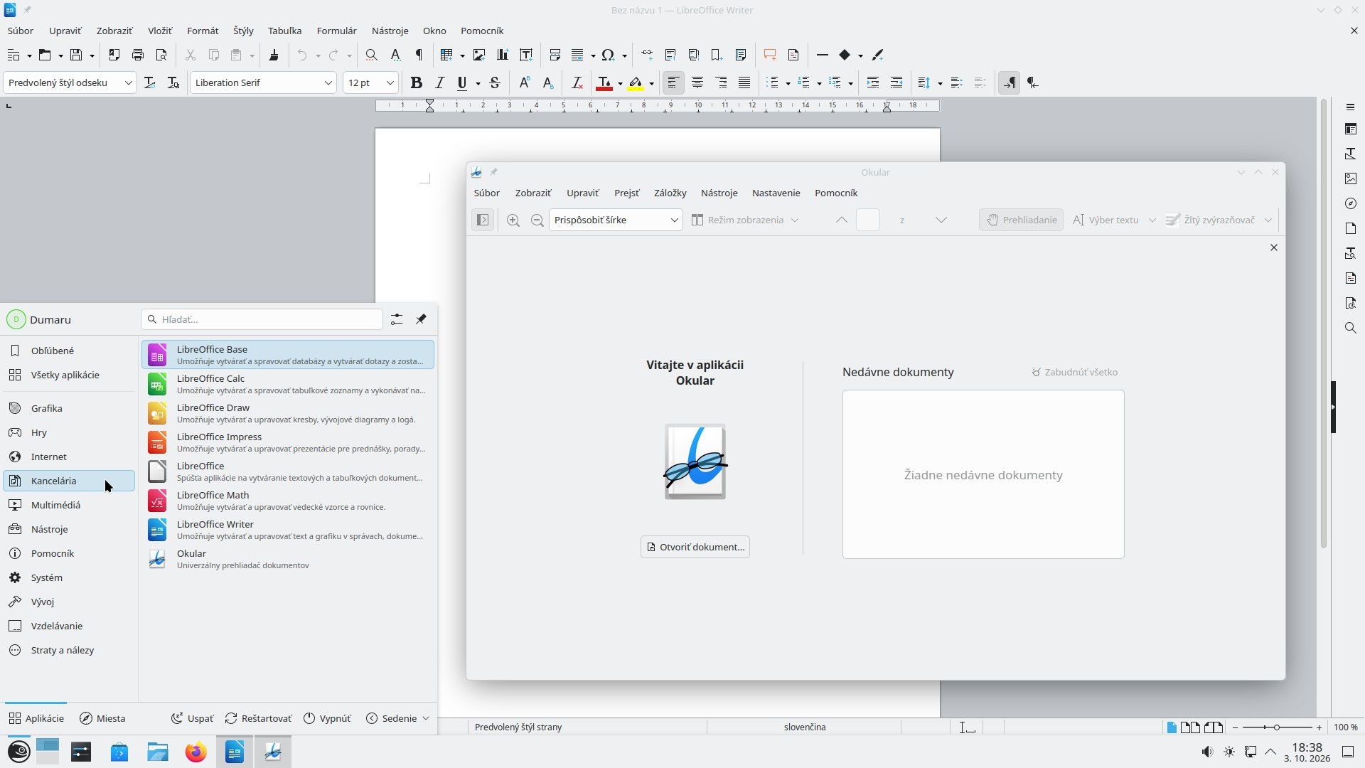
Task: Toggle formatting marks pilcrow in Writer
Action: click(419, 55)
